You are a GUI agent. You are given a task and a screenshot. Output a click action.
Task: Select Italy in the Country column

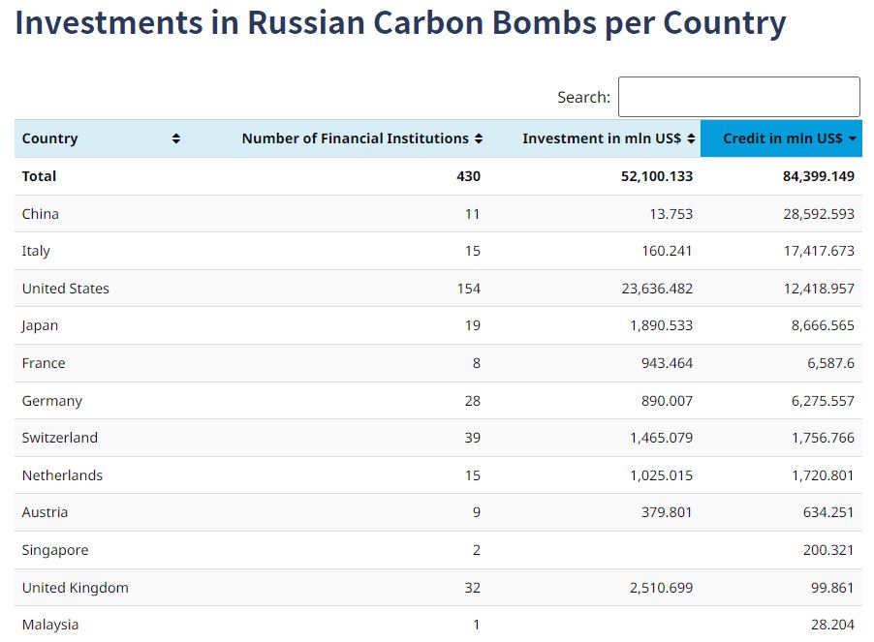click(36, 251)
